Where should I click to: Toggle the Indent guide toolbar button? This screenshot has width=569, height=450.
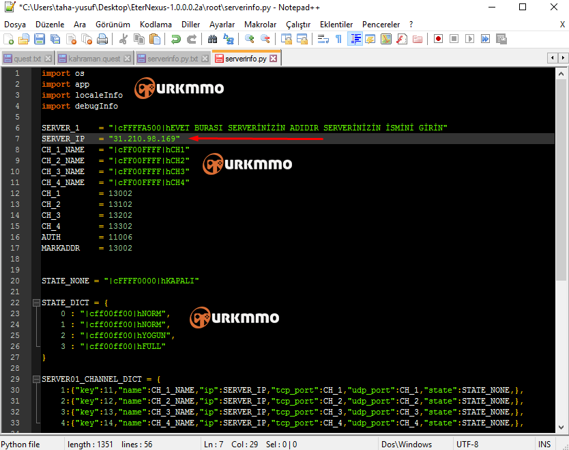tap(355, 39)
